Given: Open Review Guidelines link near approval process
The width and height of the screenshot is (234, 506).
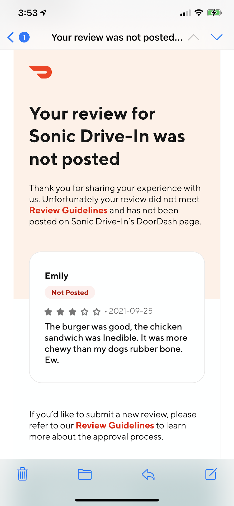Looking at the screenshot, I should (x=115, y=425).
